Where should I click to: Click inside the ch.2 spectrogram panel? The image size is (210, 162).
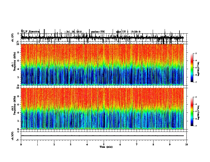102,109
